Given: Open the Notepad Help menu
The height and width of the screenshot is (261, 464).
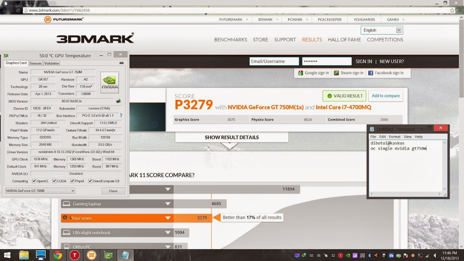Looking at the screenshot, I should click(419, 137).
